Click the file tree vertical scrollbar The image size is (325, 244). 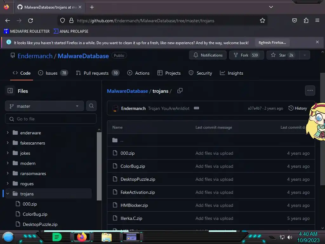99,166
